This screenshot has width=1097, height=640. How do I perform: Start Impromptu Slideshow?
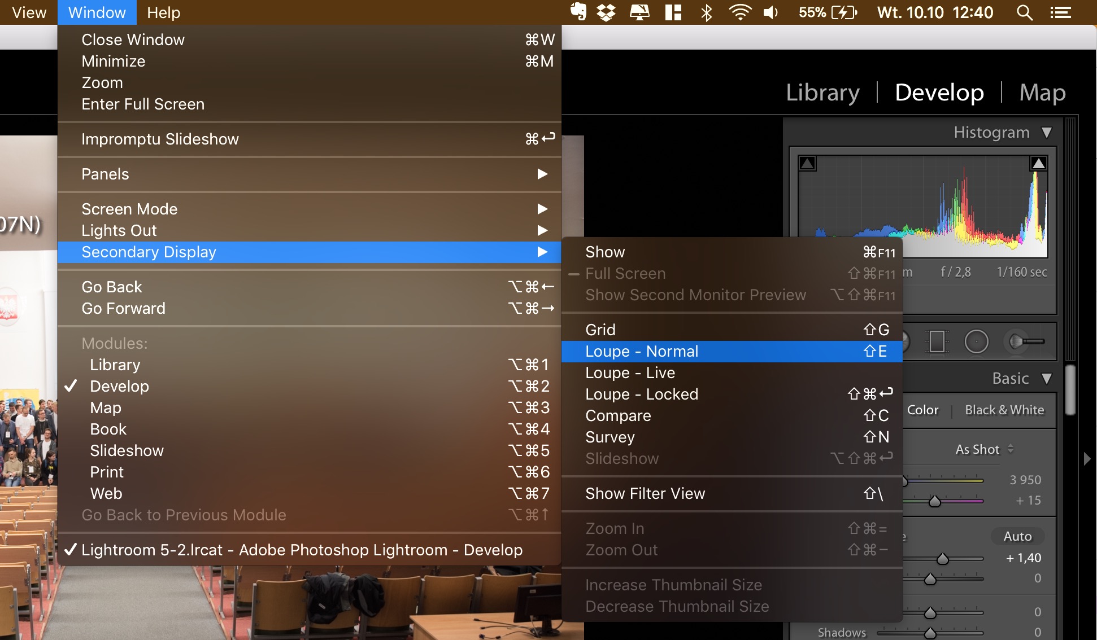(x=310, y=139)
